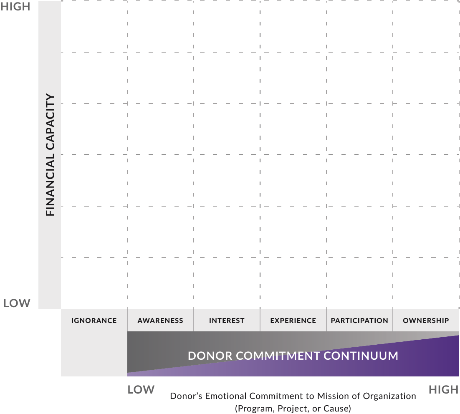Screen dimensions: 460x414
Task: Click the grid cell directly above OWNERSHIP label
Action: 426,283
